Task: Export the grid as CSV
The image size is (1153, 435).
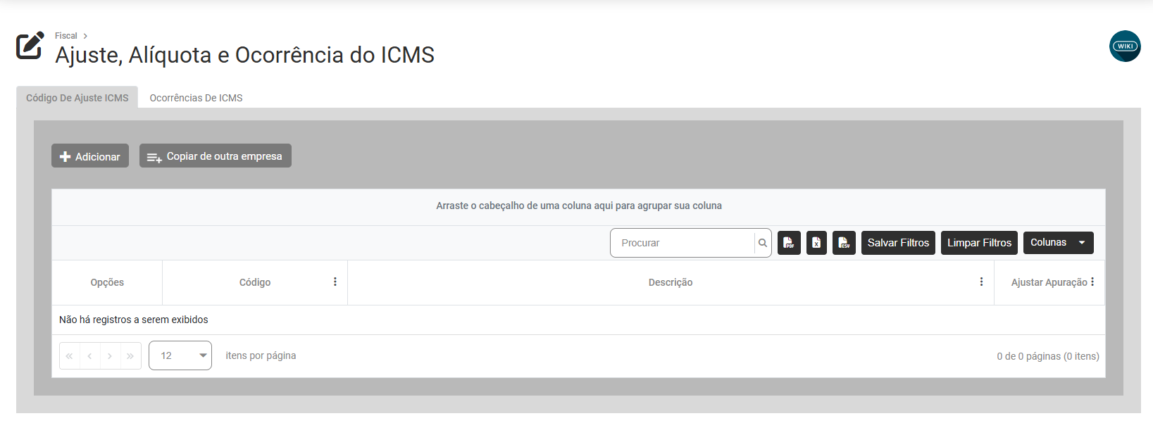Action: coord(844,243)
